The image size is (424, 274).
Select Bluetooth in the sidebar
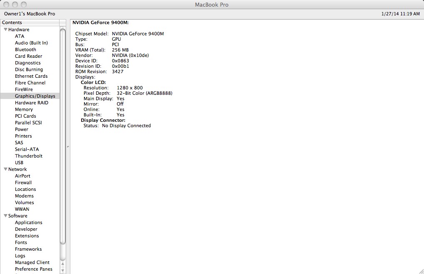click(25, 49)
